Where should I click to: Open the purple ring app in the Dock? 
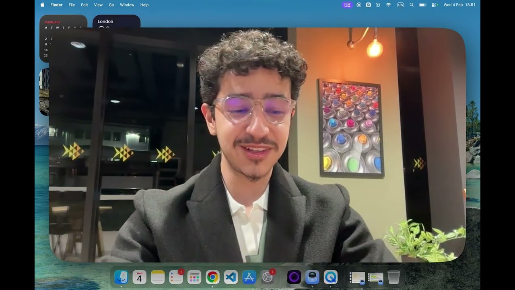(294, 277)
